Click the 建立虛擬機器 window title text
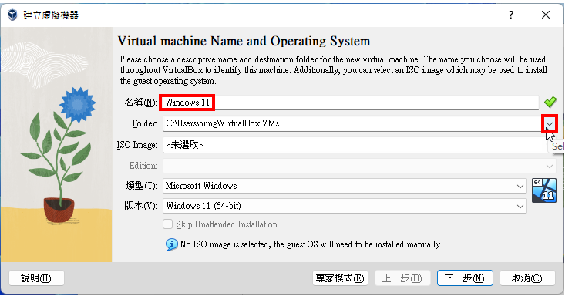 click(x=51, y=15)
